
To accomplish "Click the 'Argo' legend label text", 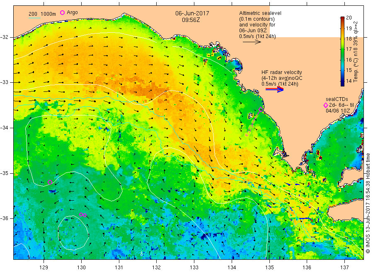I will (72, 12).
